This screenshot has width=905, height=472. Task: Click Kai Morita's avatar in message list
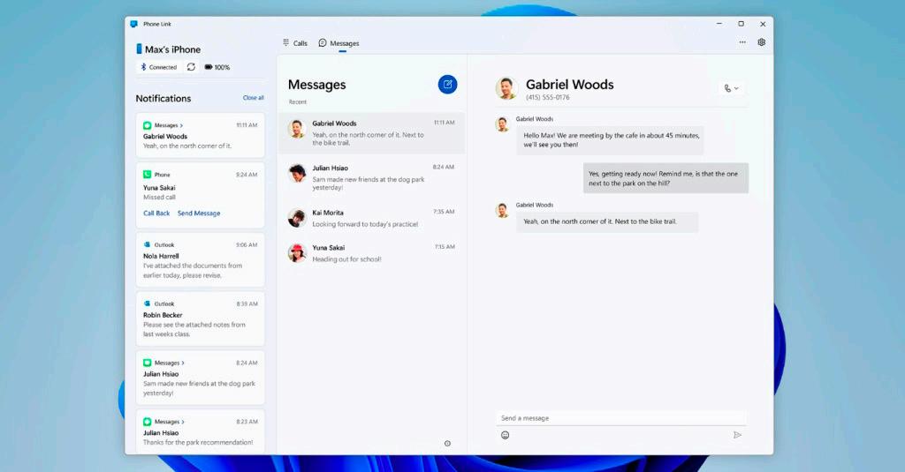coord(297,218)
